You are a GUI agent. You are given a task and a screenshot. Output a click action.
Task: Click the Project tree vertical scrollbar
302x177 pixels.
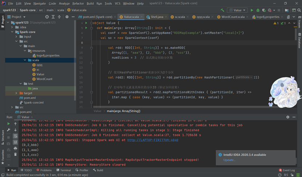tap(75, 59)
